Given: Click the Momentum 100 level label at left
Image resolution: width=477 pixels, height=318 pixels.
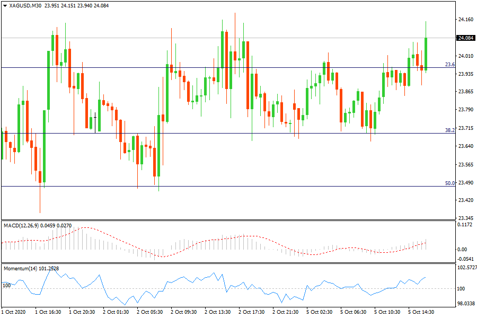Looking at the screenshot, I should (6, 286).
